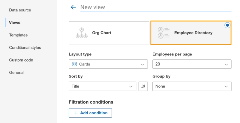Go back using the left arrow icon
Screen dimensions: 240x123
(73, 7)
